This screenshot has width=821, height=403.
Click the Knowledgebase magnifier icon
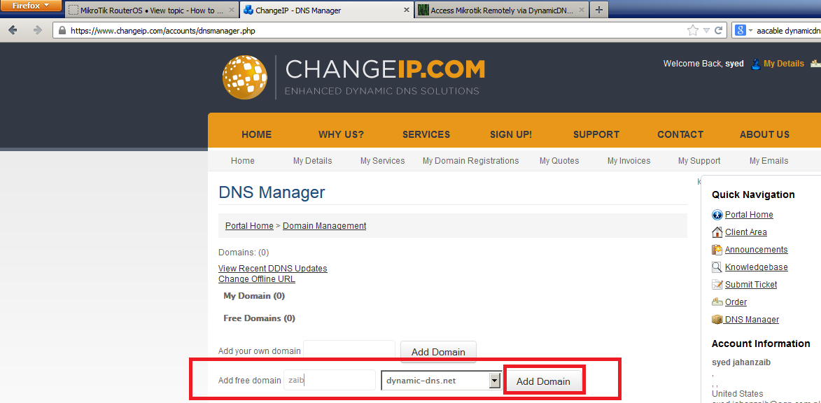[717, 267]
